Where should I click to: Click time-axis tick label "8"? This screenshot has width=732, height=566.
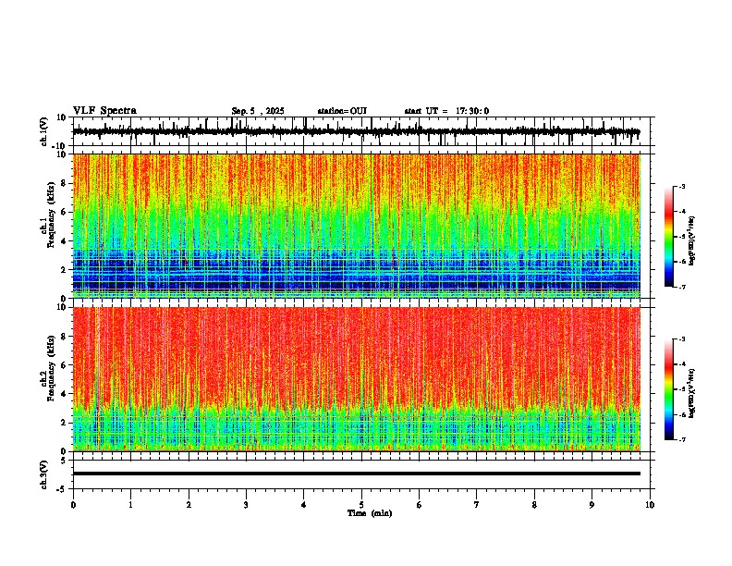[534, 505]
